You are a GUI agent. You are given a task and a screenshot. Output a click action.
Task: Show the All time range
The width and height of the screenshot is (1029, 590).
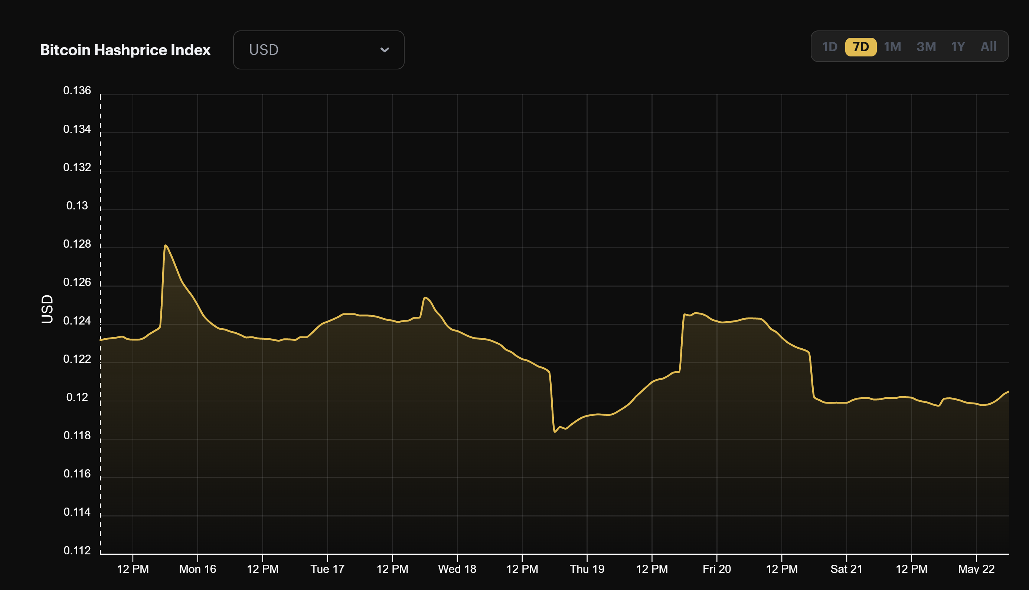(x=988, y=47)
